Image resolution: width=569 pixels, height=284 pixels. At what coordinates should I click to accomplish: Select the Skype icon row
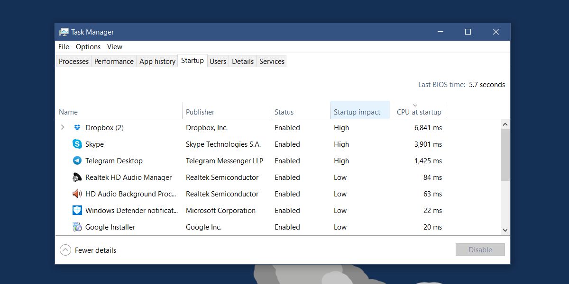77,144
